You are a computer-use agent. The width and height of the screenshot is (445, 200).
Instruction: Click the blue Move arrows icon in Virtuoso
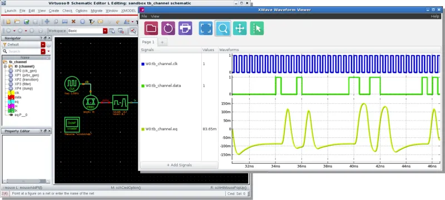tap(47, 22)
